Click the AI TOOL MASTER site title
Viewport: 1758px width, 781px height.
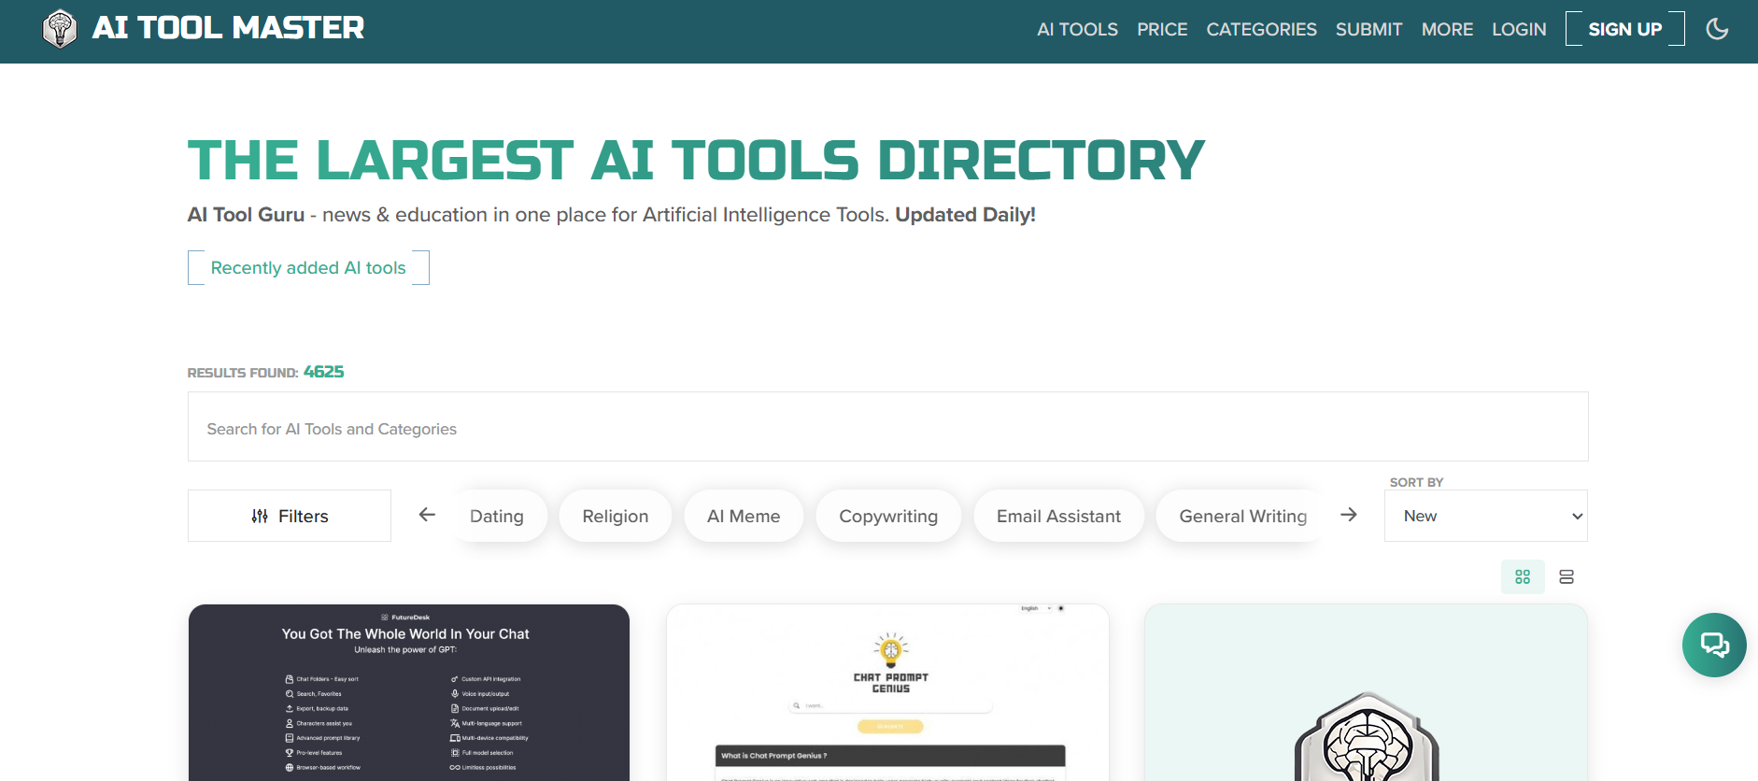(x=228, y=28)
